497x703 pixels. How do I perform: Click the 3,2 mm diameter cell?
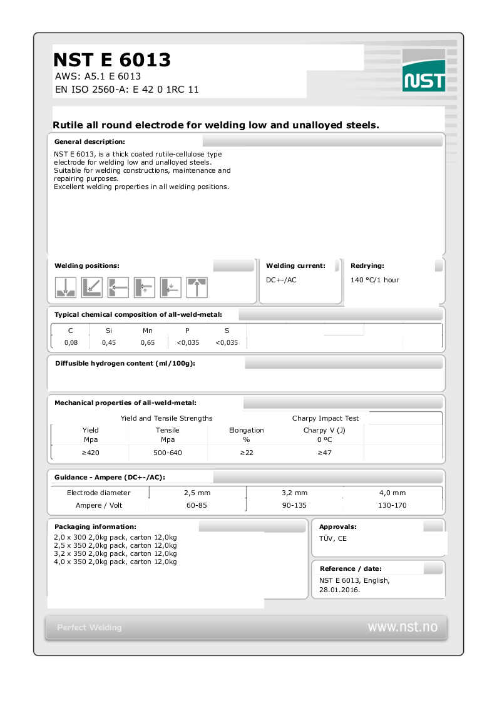pyautogui.click(x=294, y=493)
